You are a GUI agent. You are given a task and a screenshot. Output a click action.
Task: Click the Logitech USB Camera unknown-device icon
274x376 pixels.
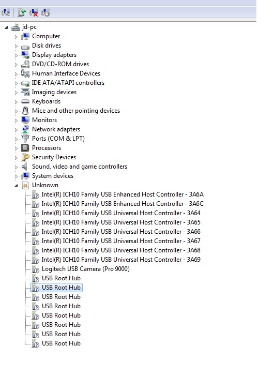point(36,269)
